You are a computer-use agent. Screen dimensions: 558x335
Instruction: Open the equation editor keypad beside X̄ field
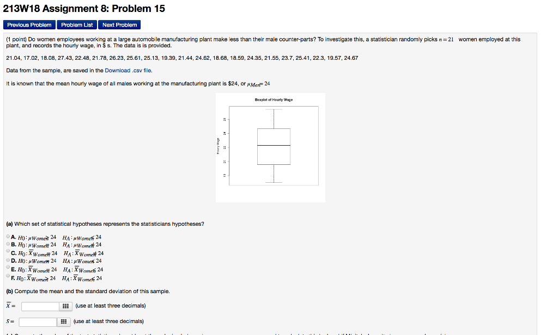click(x=65, y=306)
